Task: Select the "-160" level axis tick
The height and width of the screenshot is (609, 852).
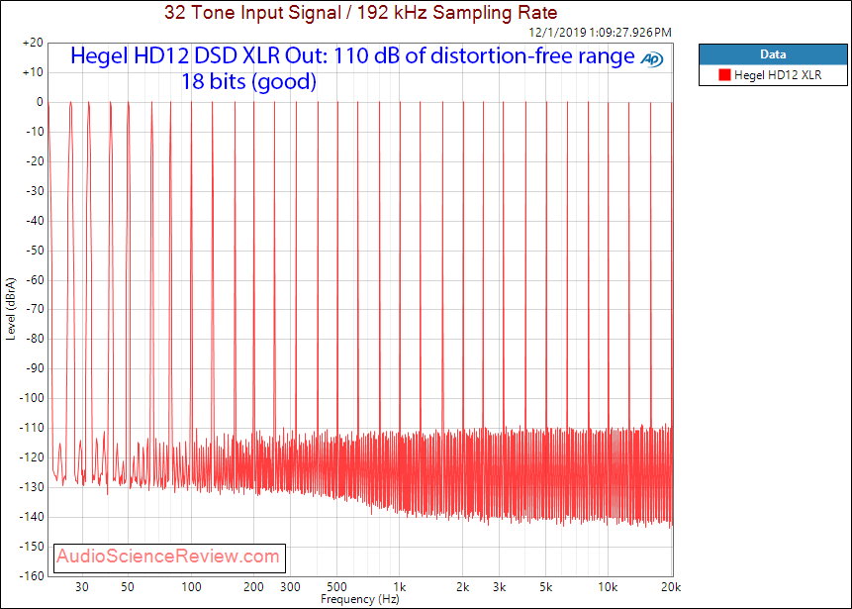Action: [x=31, y=576]
